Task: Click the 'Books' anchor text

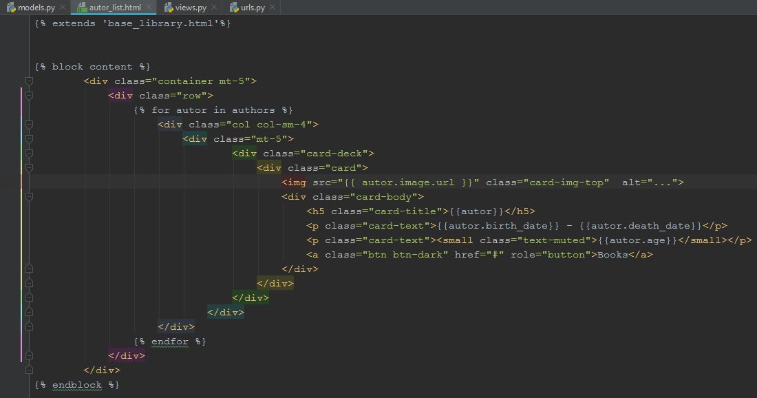Action: (x=612, y=255)
